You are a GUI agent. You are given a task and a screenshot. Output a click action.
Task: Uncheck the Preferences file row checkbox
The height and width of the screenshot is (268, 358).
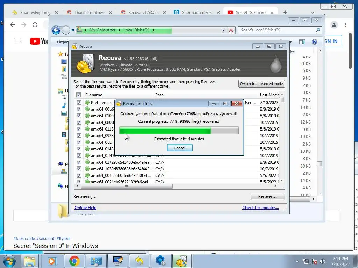tap(79, 103)
